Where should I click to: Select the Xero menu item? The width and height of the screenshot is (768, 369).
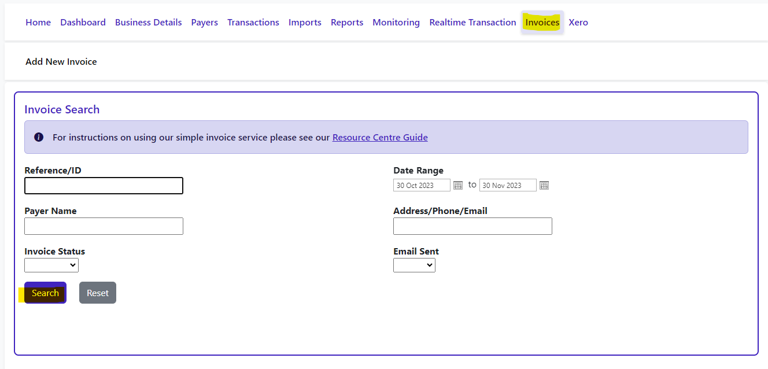(x=578, y=23)
